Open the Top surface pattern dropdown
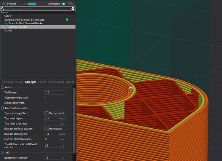This screenshot has width=222, height=161. [x=55, y=113]
